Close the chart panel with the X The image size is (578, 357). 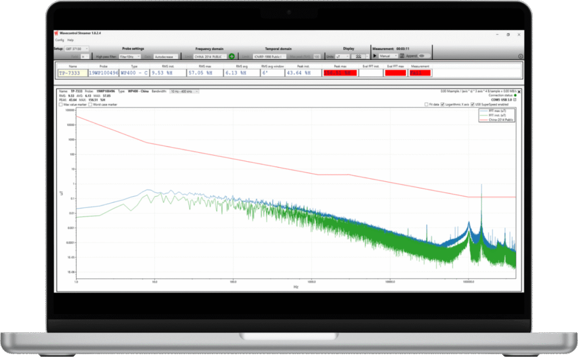pyautogui.click(x=519, y=91)
